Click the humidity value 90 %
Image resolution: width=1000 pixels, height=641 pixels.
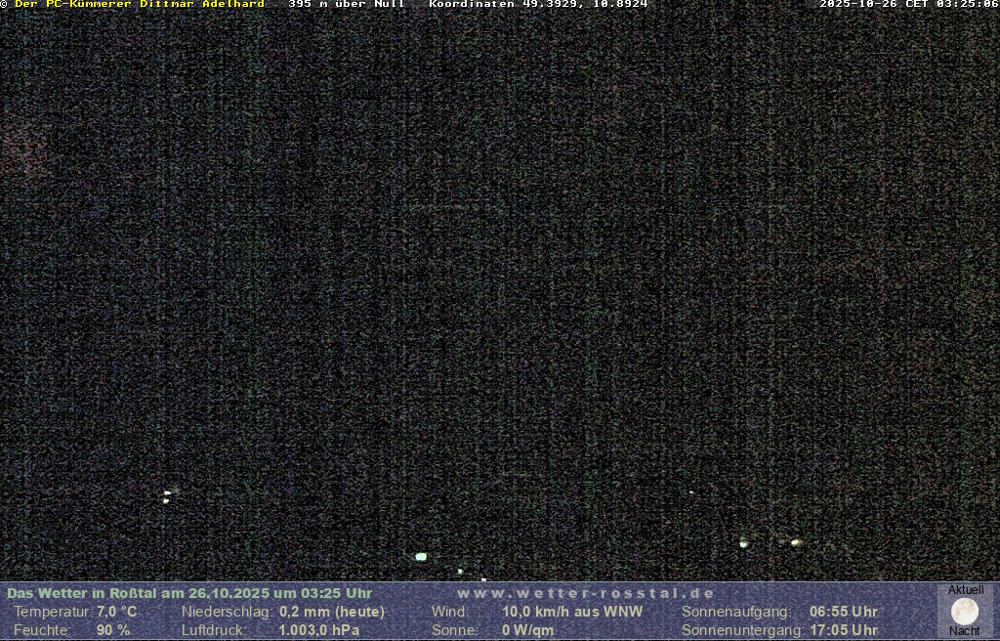[113, 630]
